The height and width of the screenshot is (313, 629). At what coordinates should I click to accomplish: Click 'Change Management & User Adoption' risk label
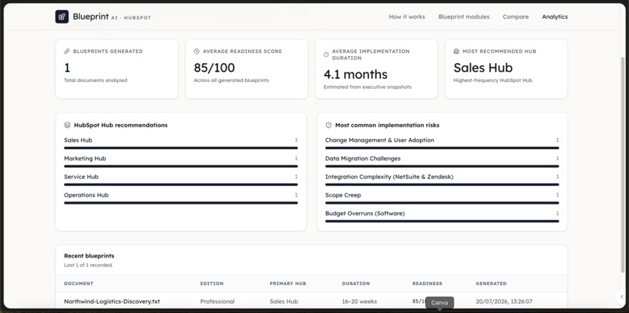379,140
